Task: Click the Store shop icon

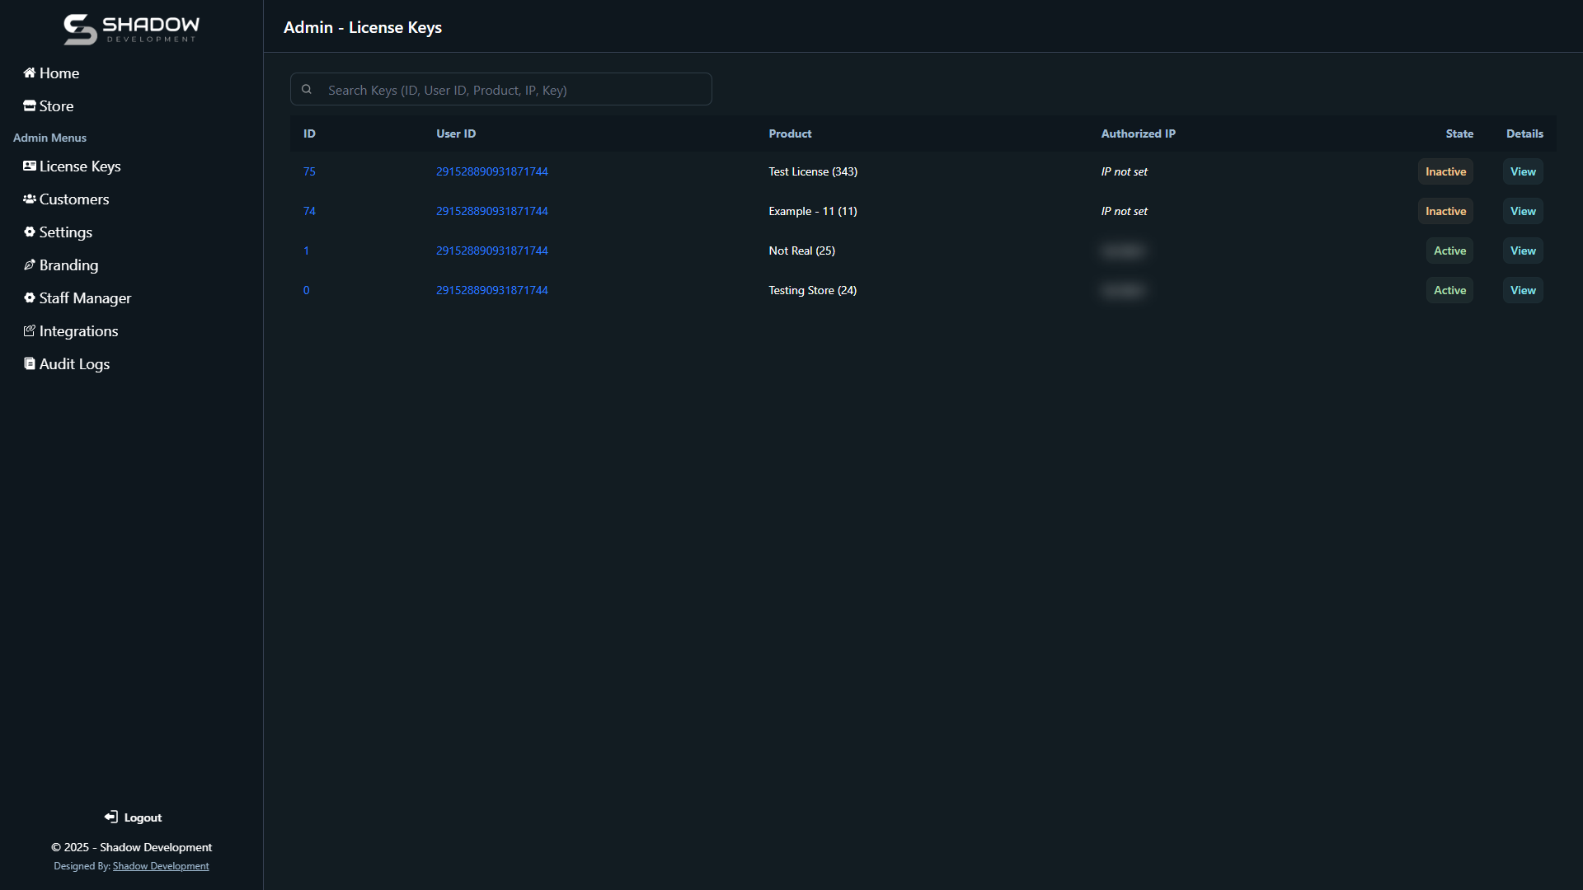Action: (x=30, y=106)
